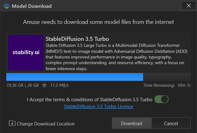Click the unfilled dark part of the progress bar

pos(167,77)
